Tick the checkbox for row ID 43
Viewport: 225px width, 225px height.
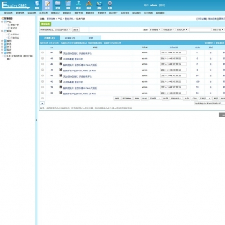[x=42, y=76]
